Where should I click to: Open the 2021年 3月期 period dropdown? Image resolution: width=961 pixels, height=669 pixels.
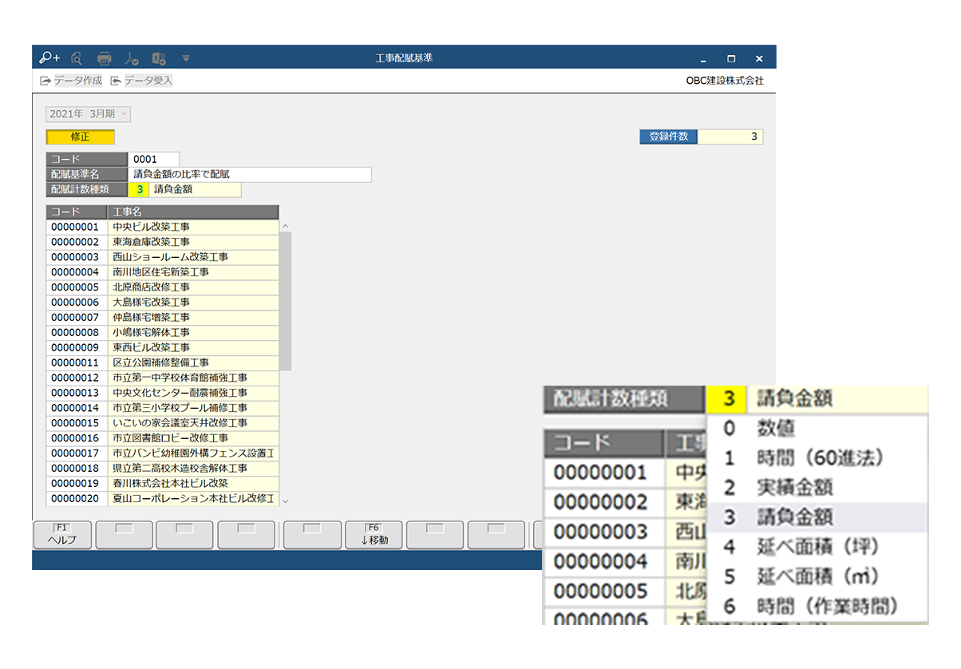click(x=88, y=114)
